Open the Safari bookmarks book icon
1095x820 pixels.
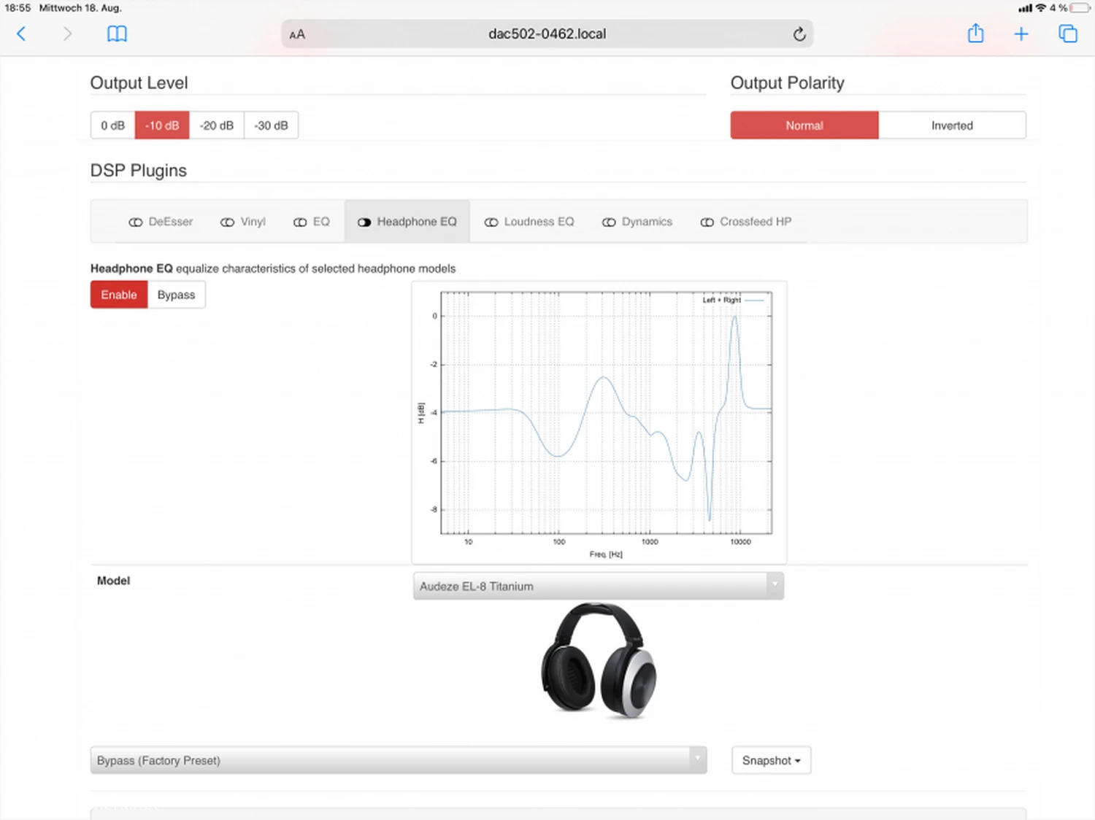click(x=117, y=34)
